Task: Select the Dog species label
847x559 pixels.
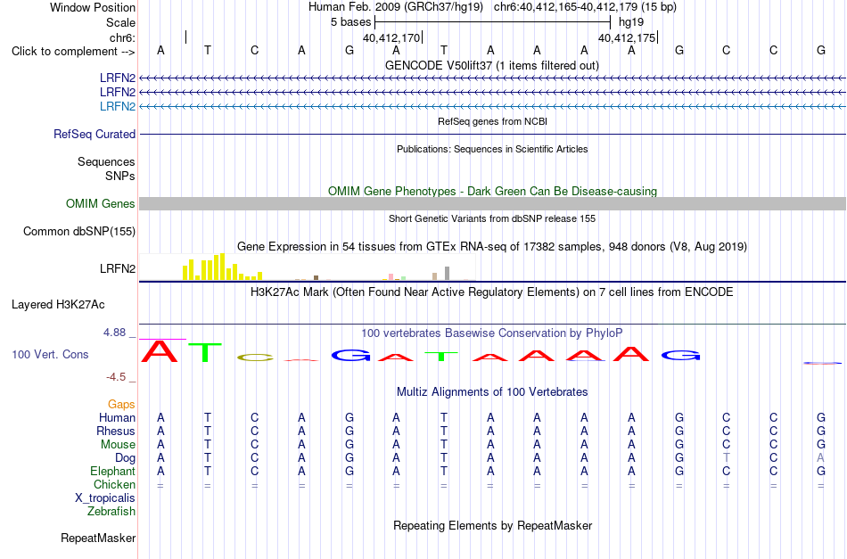Action: click(125, 458)
